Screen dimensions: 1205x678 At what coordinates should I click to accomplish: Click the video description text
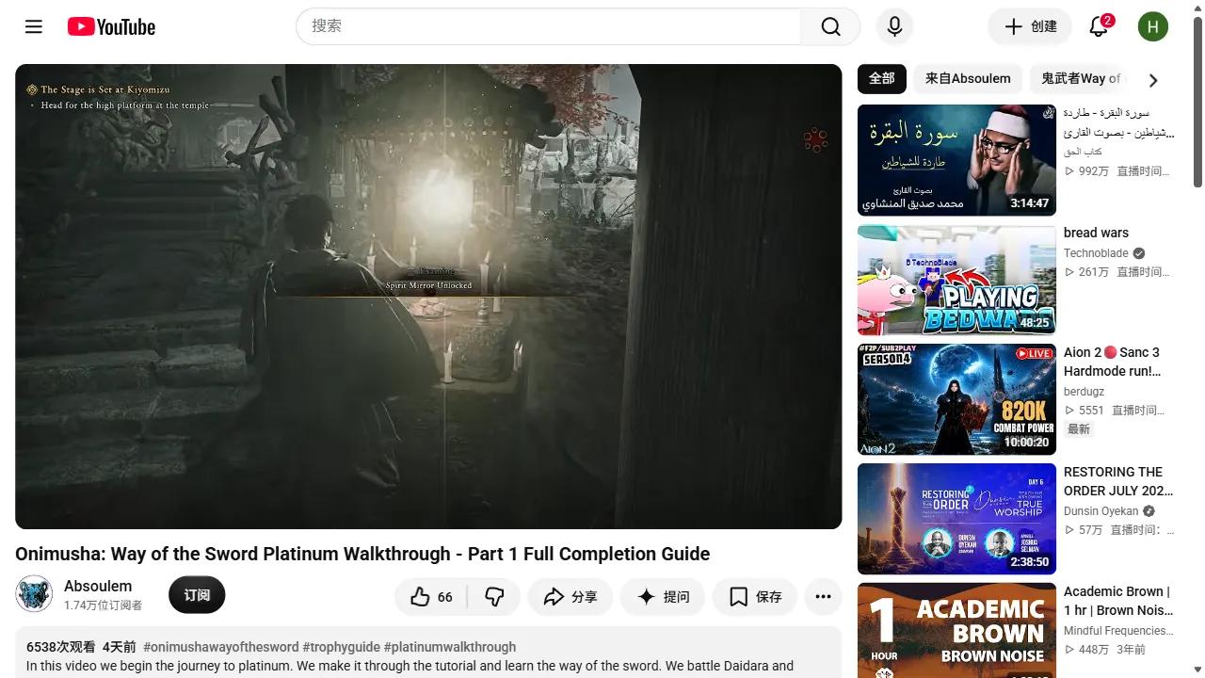[x=410, y=666]
